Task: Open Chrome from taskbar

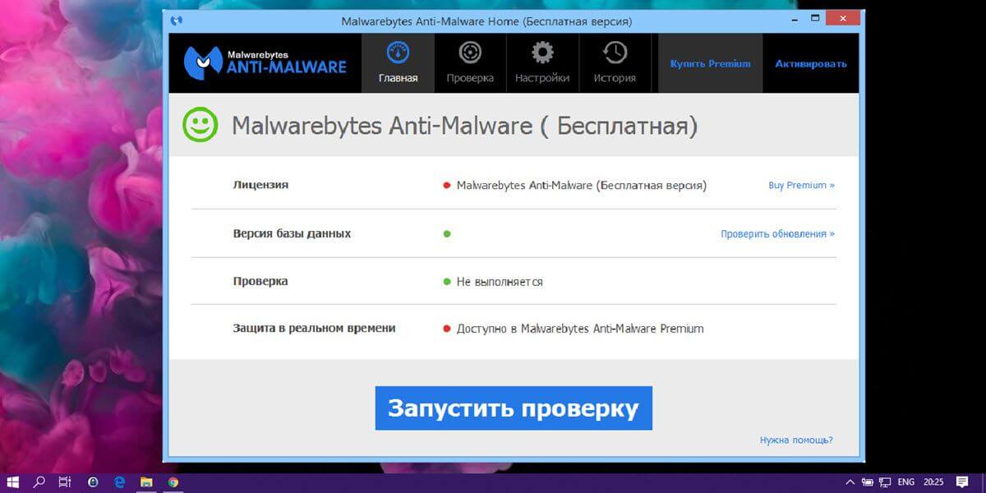Action: [x=173, y=482]
